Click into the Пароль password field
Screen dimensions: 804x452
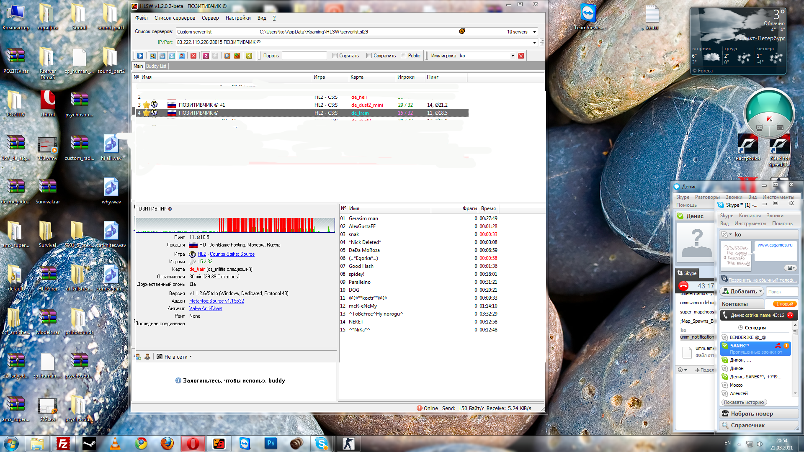click(304, 56)
